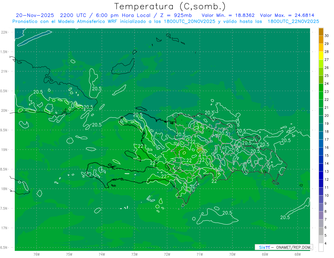Click the "71W" longitude axis label
Screen dimensions: 334x258
[x=200, y=254]
